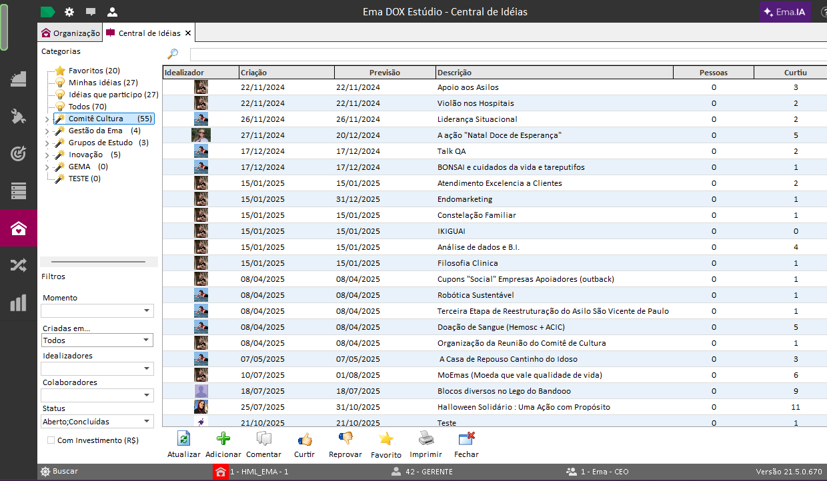Viewport: 827px width, 481px height.
Task: Close the Central de Idéias tab
Action: (188, 33)
